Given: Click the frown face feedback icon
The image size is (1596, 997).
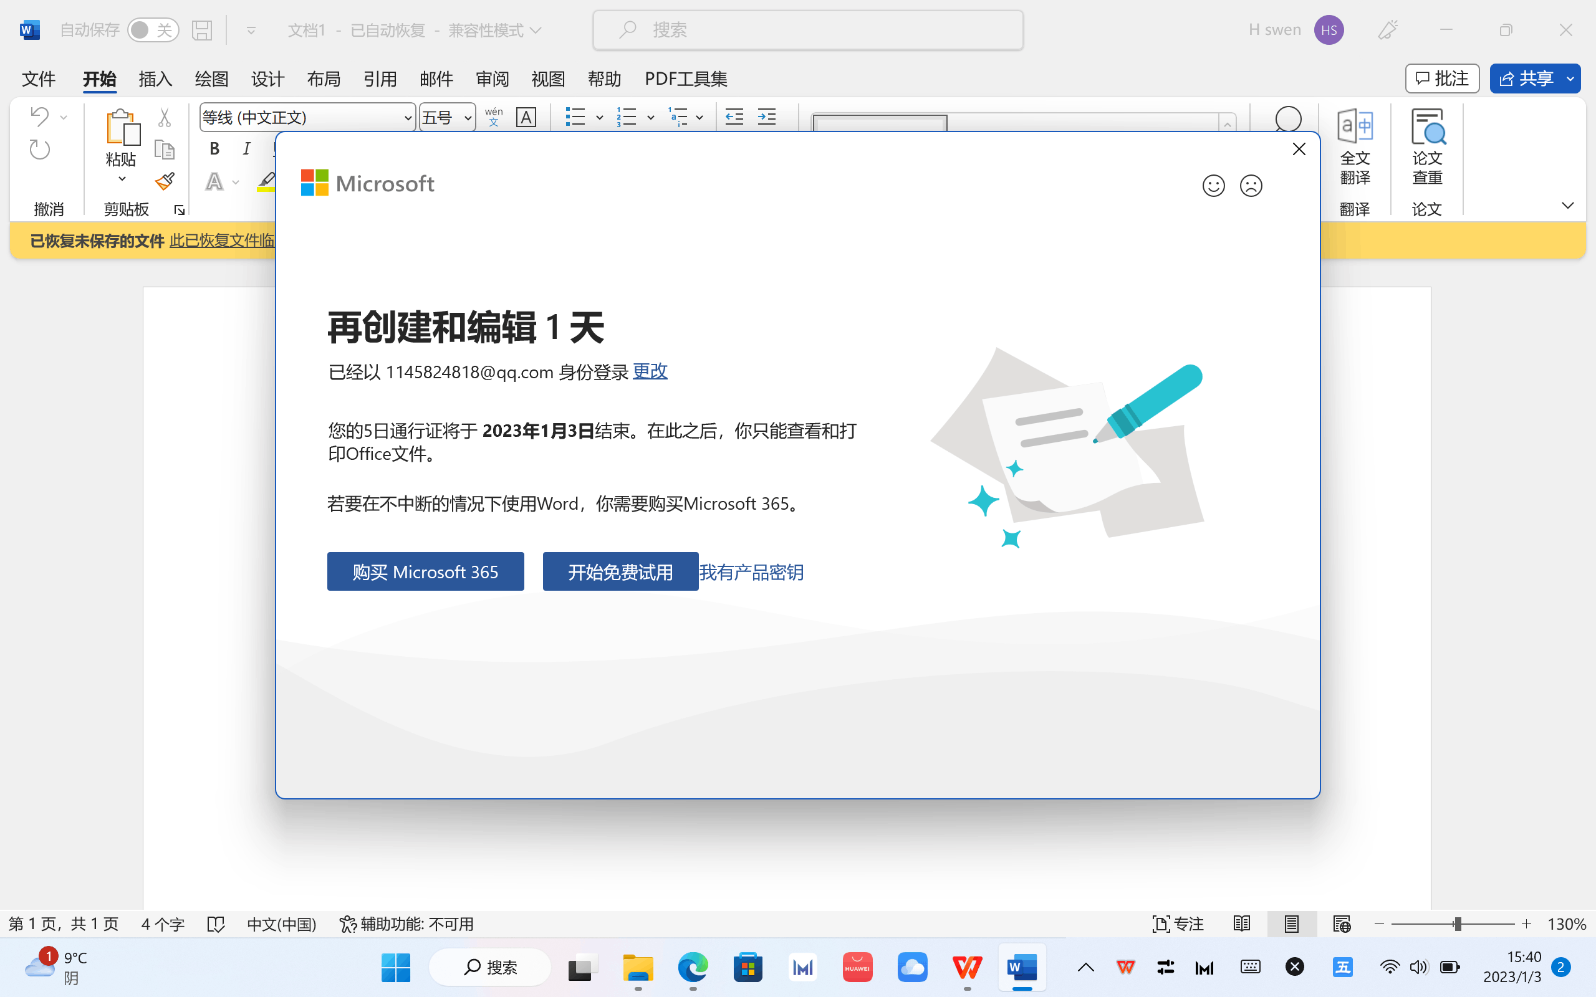Looking at the screenshot, I should point(1251,186).
